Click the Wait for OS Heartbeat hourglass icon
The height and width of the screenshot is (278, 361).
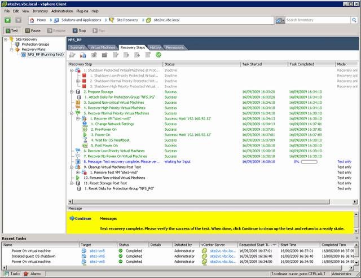[x=85, y=140]
